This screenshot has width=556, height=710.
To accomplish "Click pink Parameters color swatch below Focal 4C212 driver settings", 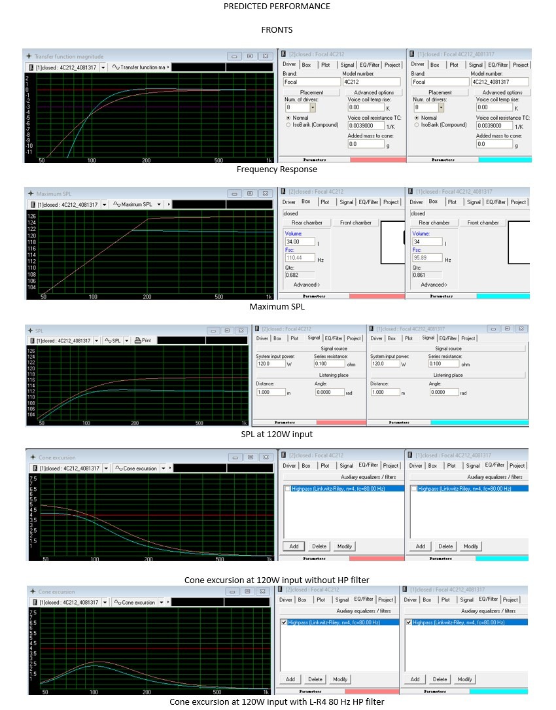I will pos(378,160).
